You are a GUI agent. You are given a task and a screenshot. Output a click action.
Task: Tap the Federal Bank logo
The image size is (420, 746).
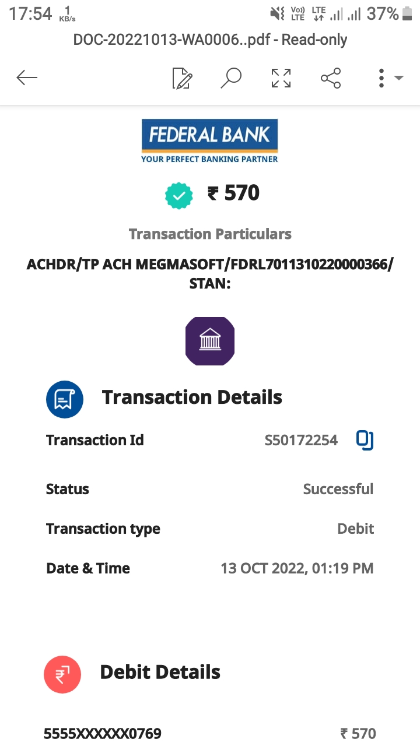[209, 140]
